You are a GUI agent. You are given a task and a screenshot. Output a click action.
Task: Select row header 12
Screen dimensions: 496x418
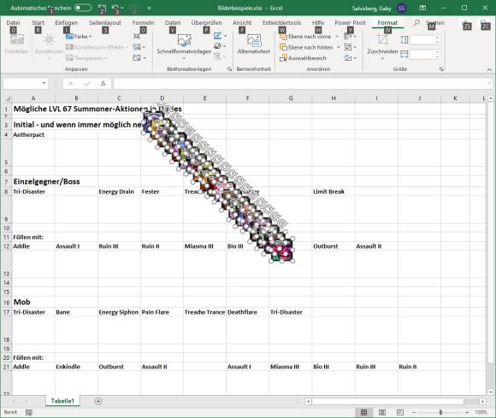pos(6,246)
